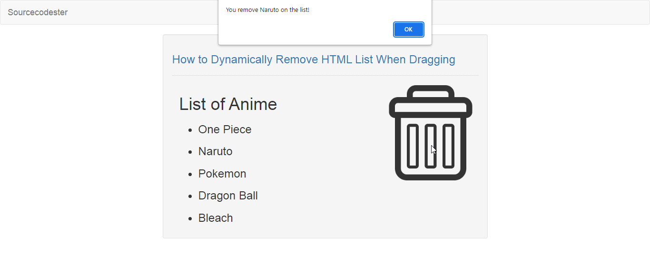Click the bullet beside Dragon Ball
The width and height of the screenshot is (650, 267).
tap(190, 196)
